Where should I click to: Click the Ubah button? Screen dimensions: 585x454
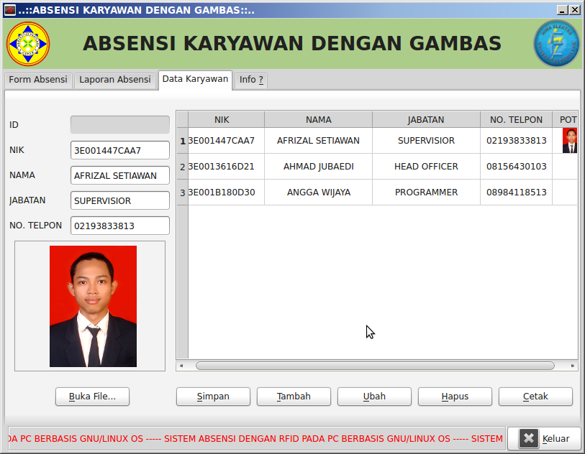(374, 397)
